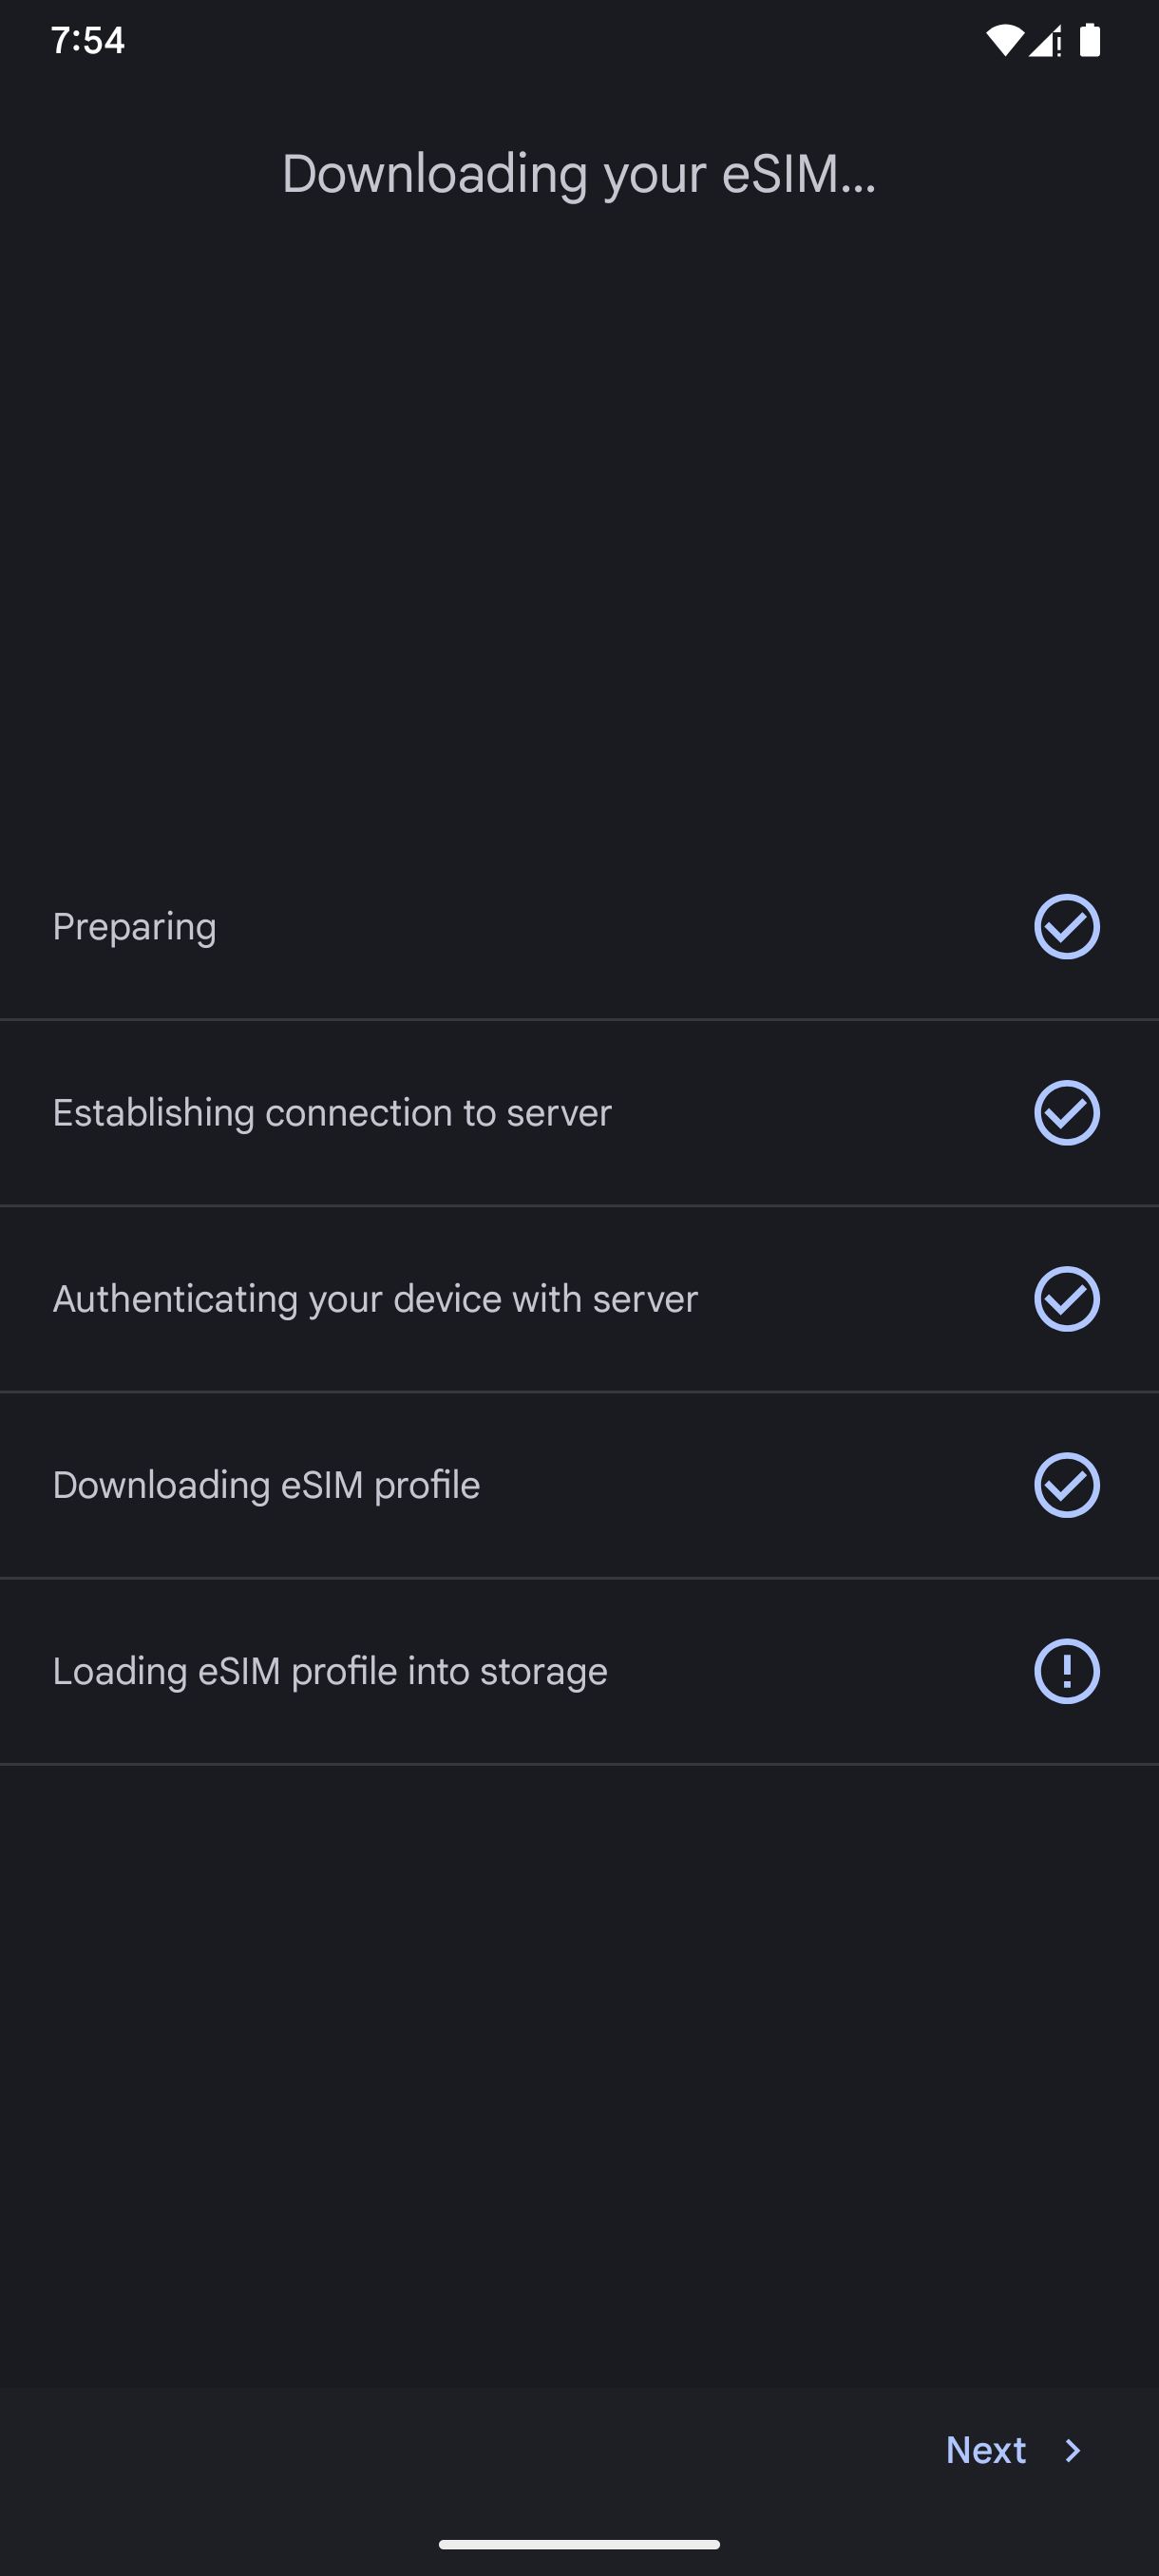Screen dimensions: 1159x2576
Task: Tap the chevron arrow beside Next
Action: point(1073,2450)
